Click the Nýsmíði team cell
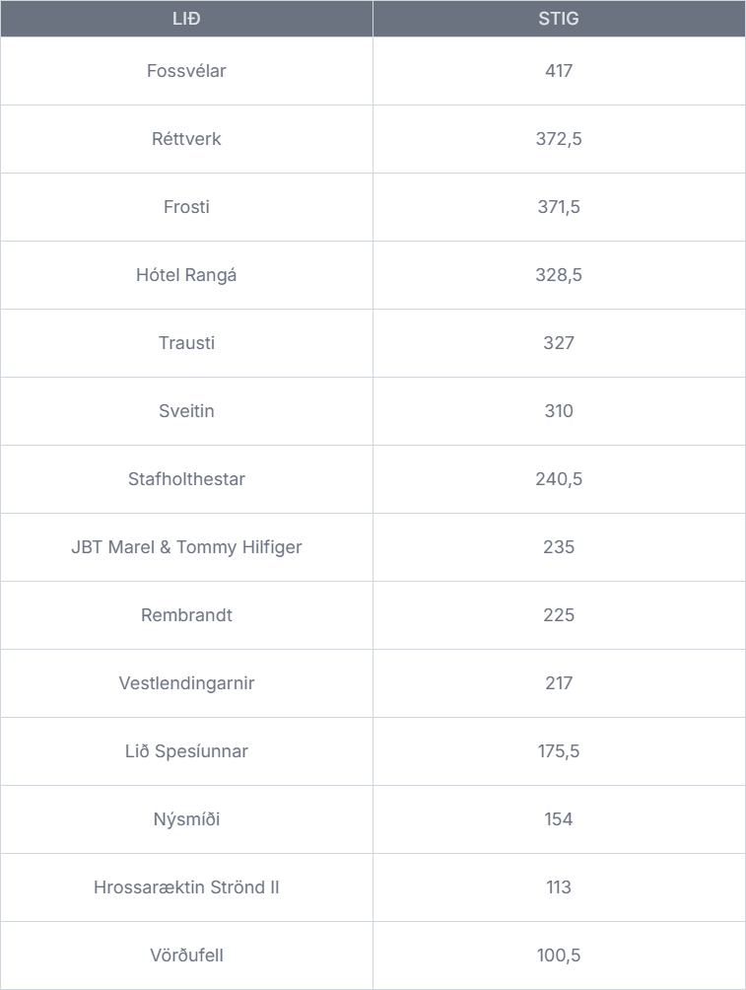This screenshot has width=746, height=990. point(186,819)
